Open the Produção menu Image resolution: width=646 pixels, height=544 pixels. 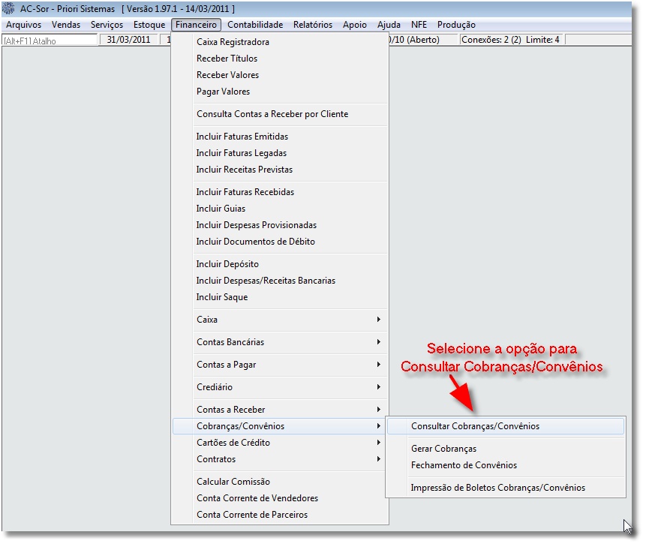pos(455,25)
